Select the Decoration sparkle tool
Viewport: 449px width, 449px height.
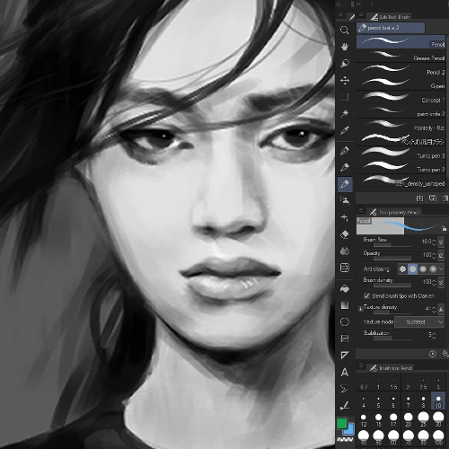click(x=345, y=217)
